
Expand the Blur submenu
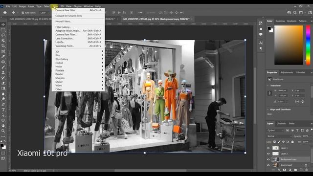pos(78,55)
